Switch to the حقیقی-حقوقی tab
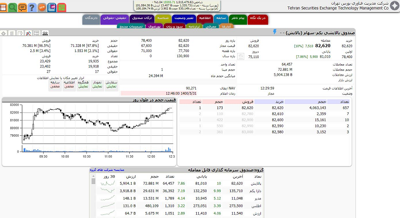Viewport: 400px width, 218px height. tap(114, 18)
